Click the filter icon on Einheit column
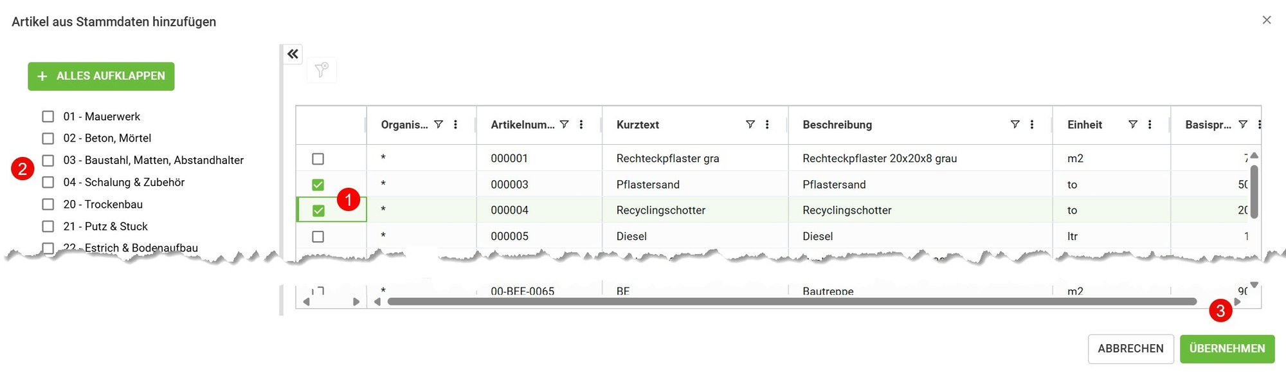This screenshot has width=1286, height=375. (1134, 125)
